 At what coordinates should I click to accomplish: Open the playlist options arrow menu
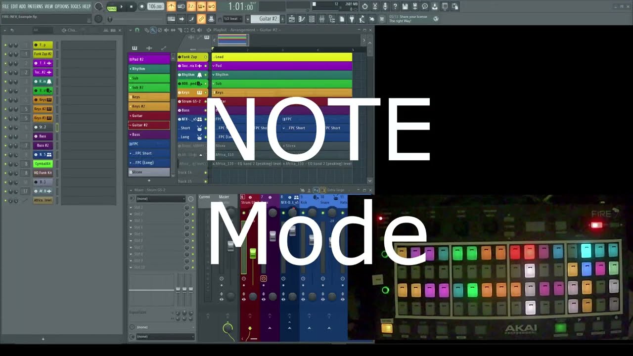130,30
